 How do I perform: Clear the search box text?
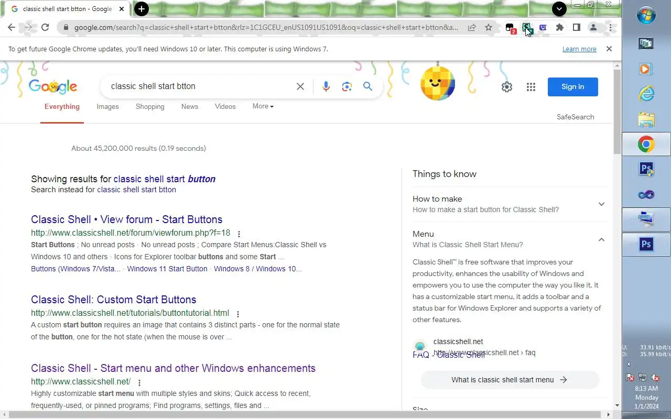300,86
